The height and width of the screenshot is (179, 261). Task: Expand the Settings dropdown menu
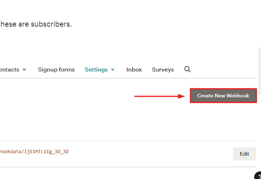coord(100,69)
